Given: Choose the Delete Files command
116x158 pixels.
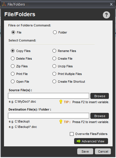Looking at the screenshot, I should coord(13,59).
